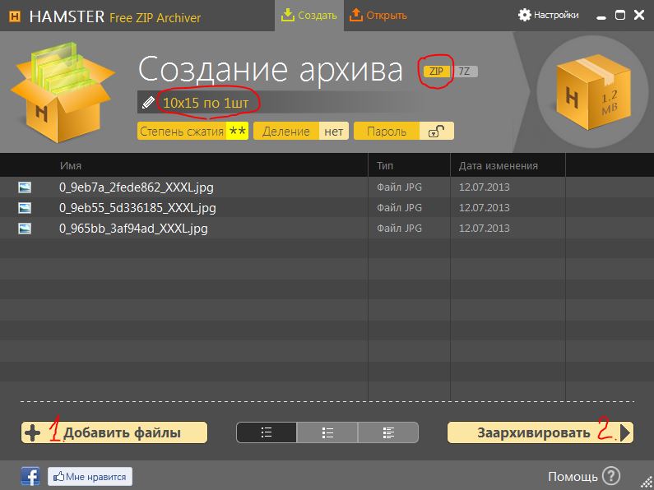The image size is (654, 490).
Task: Click image icon of 0_965bb_3af94ad_XXXL.jpg
Action: click(x=25, y=228)
